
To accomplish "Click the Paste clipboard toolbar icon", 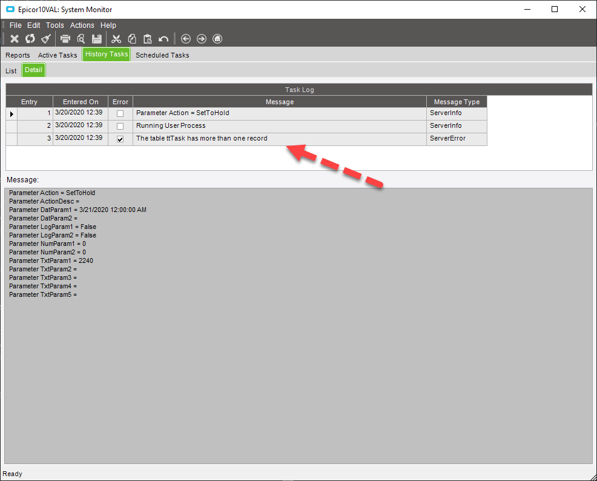I will [x=148, y=39].
